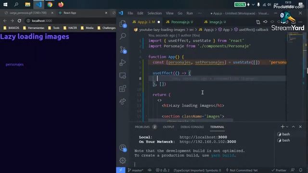Open editor More Actions ellipsis
The height and width of the screenshot is (173, 308).
click(x=300, y=22)
